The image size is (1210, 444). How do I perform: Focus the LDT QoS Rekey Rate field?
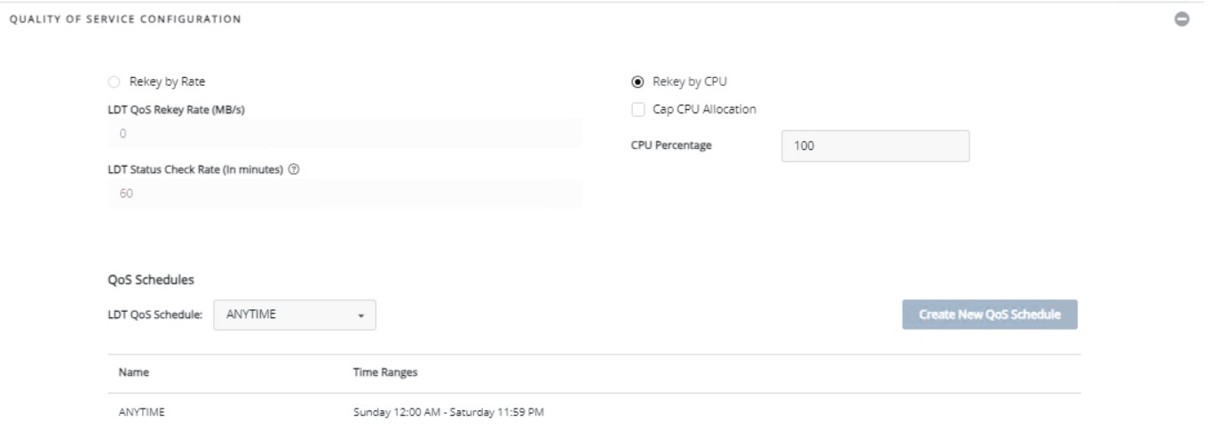click(x=344, y=134)
